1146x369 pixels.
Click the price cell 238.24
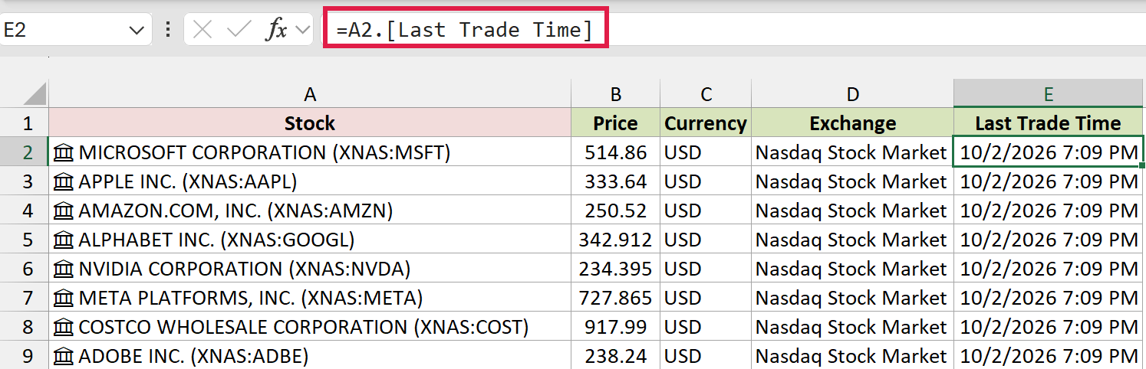click(616, 355)
